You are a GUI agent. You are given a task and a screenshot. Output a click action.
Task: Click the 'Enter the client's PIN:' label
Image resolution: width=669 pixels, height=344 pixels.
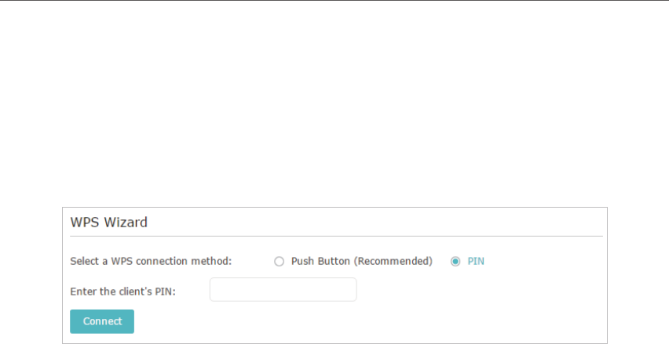click(x=122, y=291)
